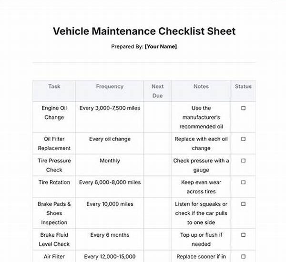Select the Notes column header
Screen dimensions: 286x262
pos(201,87)
